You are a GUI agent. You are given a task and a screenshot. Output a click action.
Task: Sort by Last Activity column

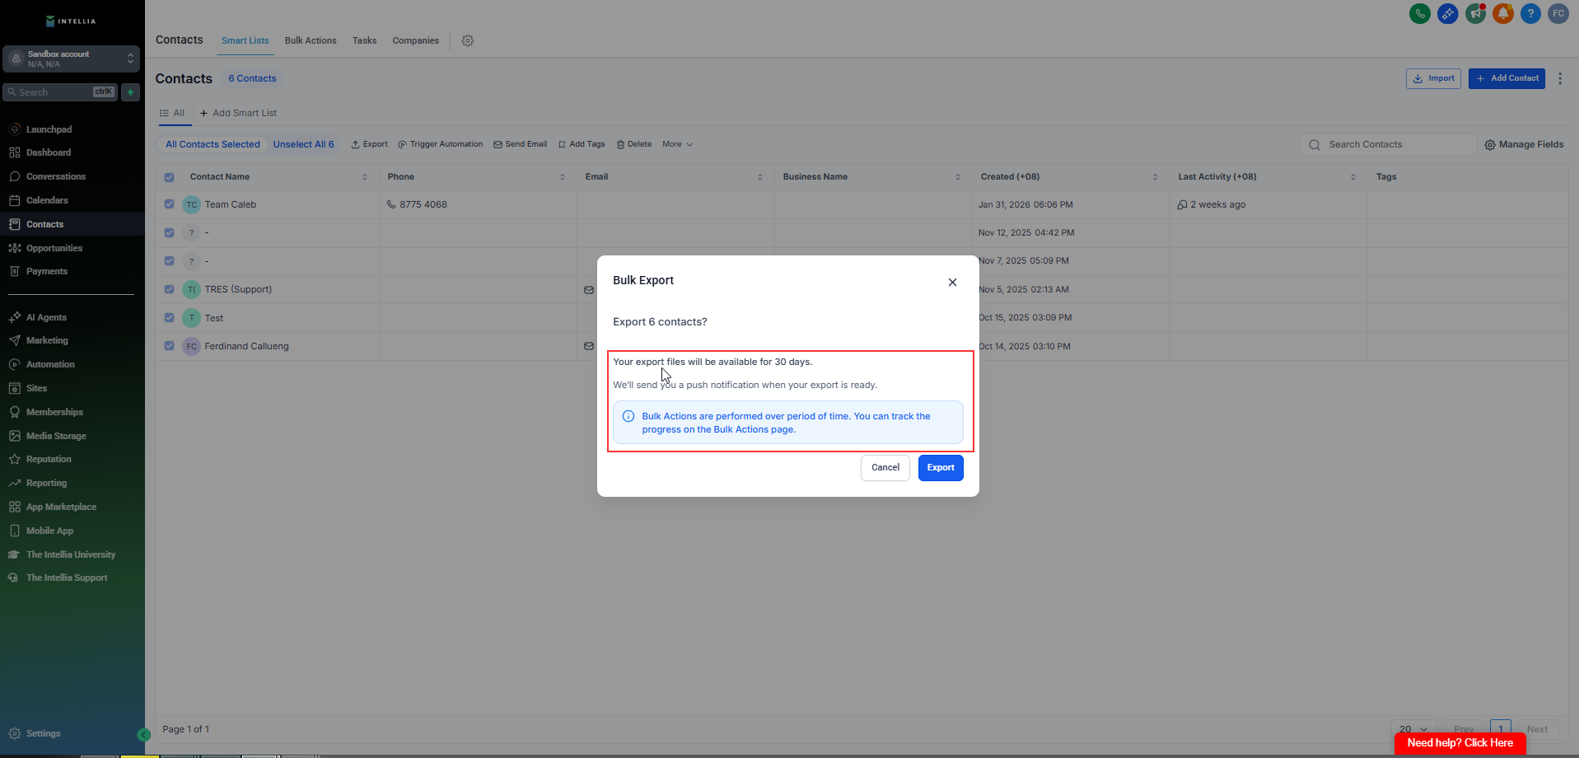(x=1353, y=177)
